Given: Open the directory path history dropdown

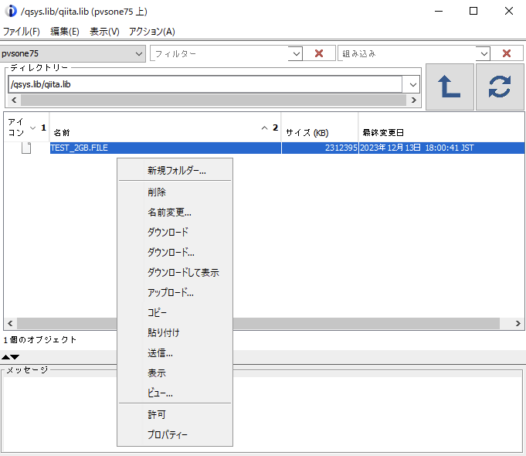Looking at the screenshot, I should tap(412, 84).
